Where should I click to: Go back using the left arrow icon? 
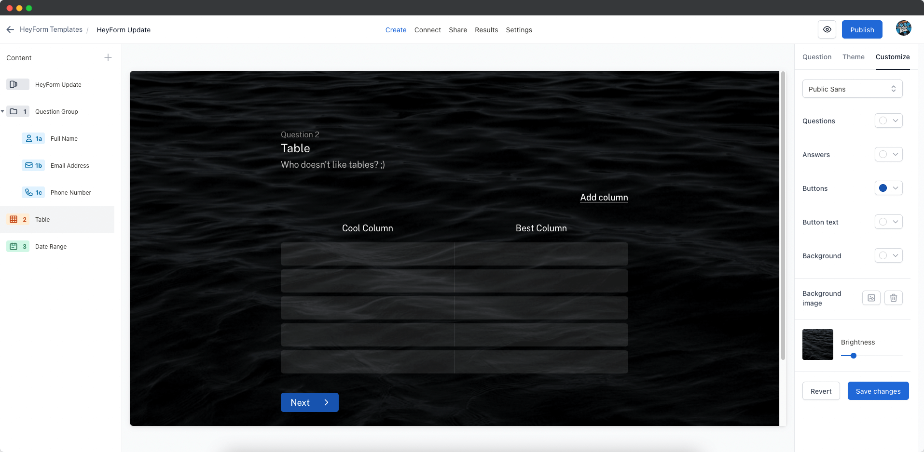[10, 29]
